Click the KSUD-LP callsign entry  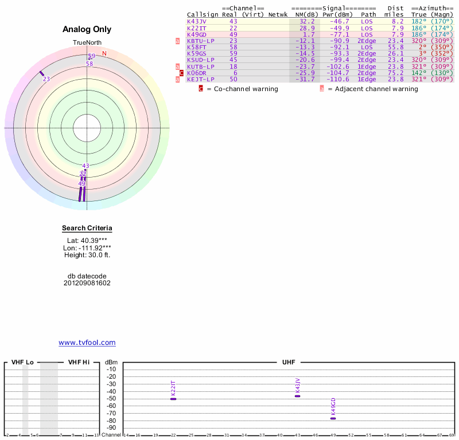click(200, 60)
